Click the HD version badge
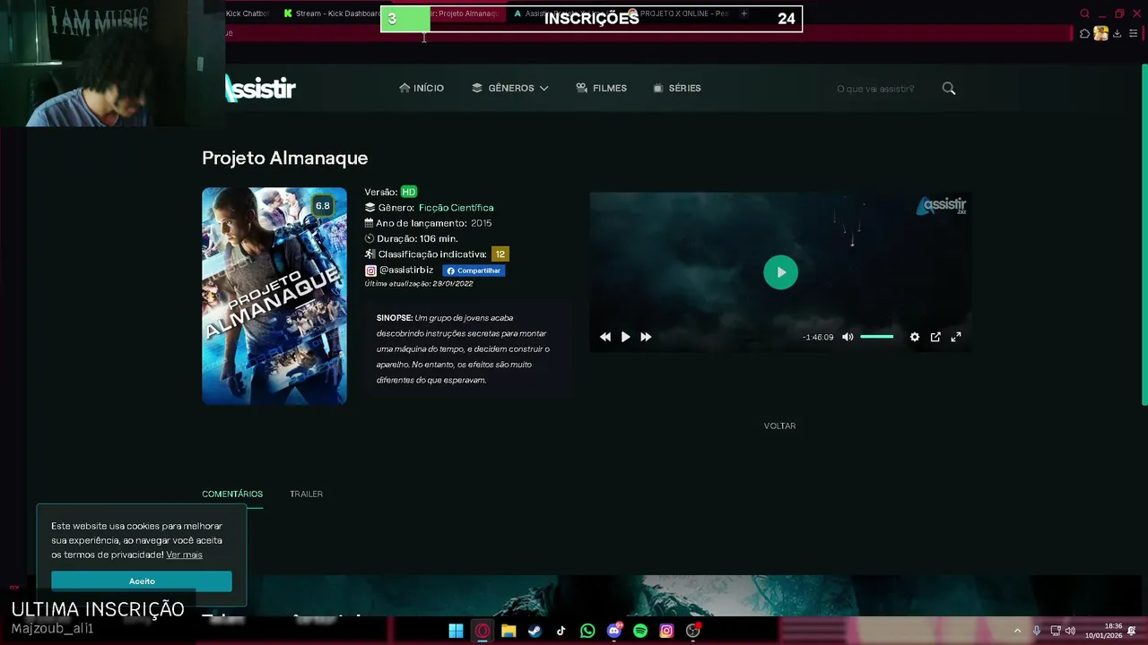Screen dimensions: 1148x645 [408, 192]
